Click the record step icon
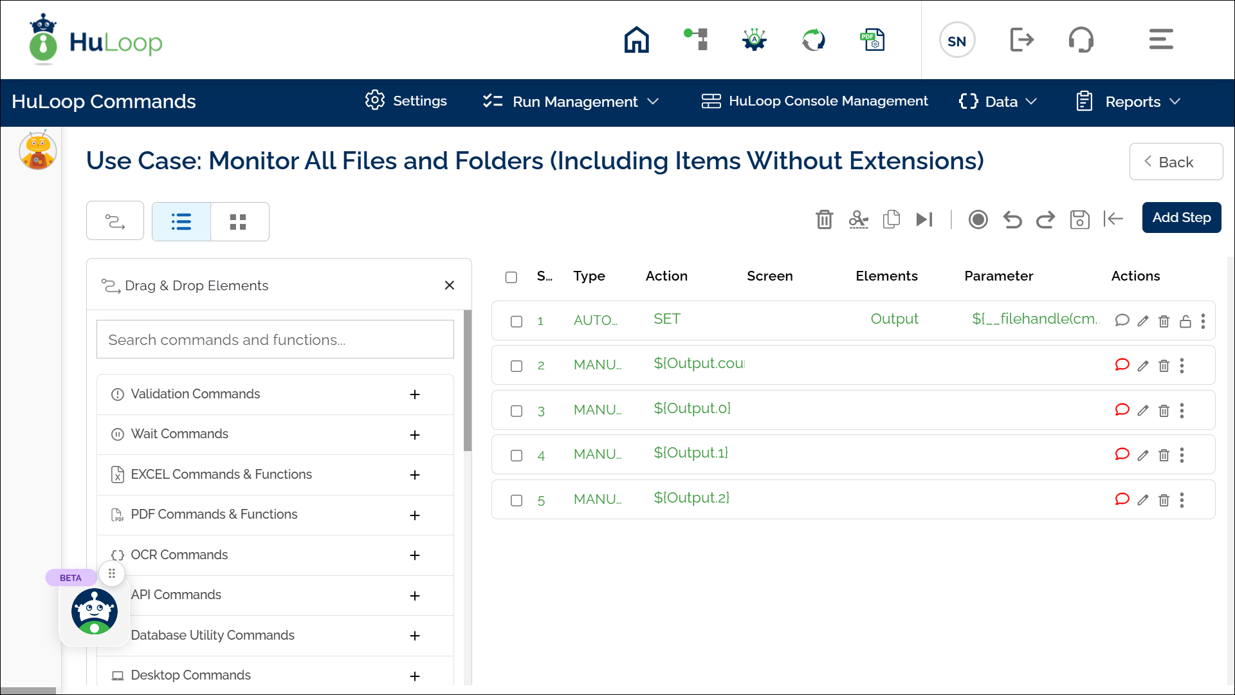The image size is (1235, 695). pyautogui.click(x=978, y=219)
